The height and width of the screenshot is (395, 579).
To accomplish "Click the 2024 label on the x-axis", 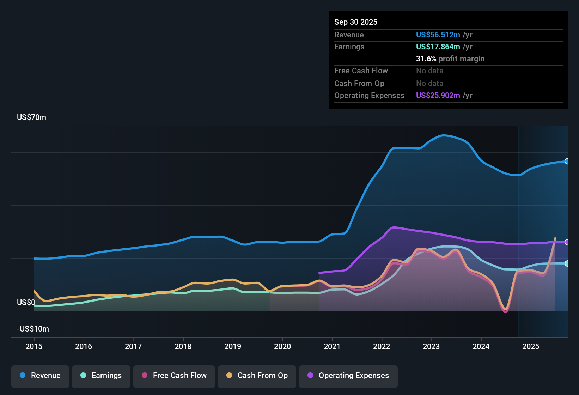I will [481, 346].
